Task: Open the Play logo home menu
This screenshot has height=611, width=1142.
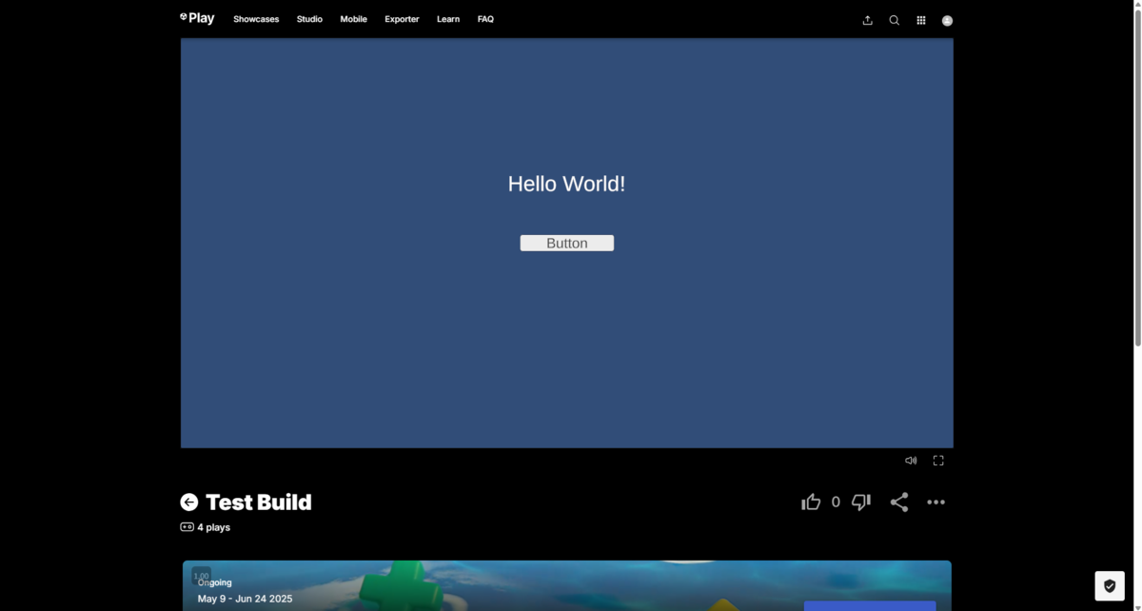Action: pyautogui.click(x=197, y=17)
